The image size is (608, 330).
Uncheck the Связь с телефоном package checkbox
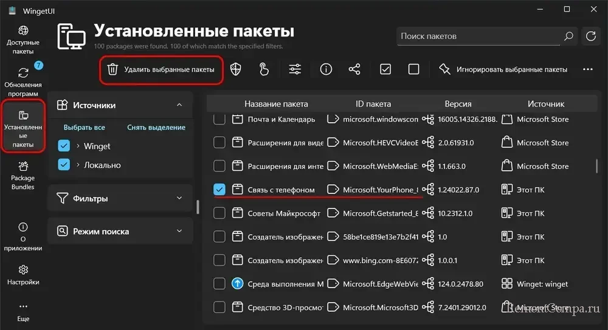(x=219, y=190)
